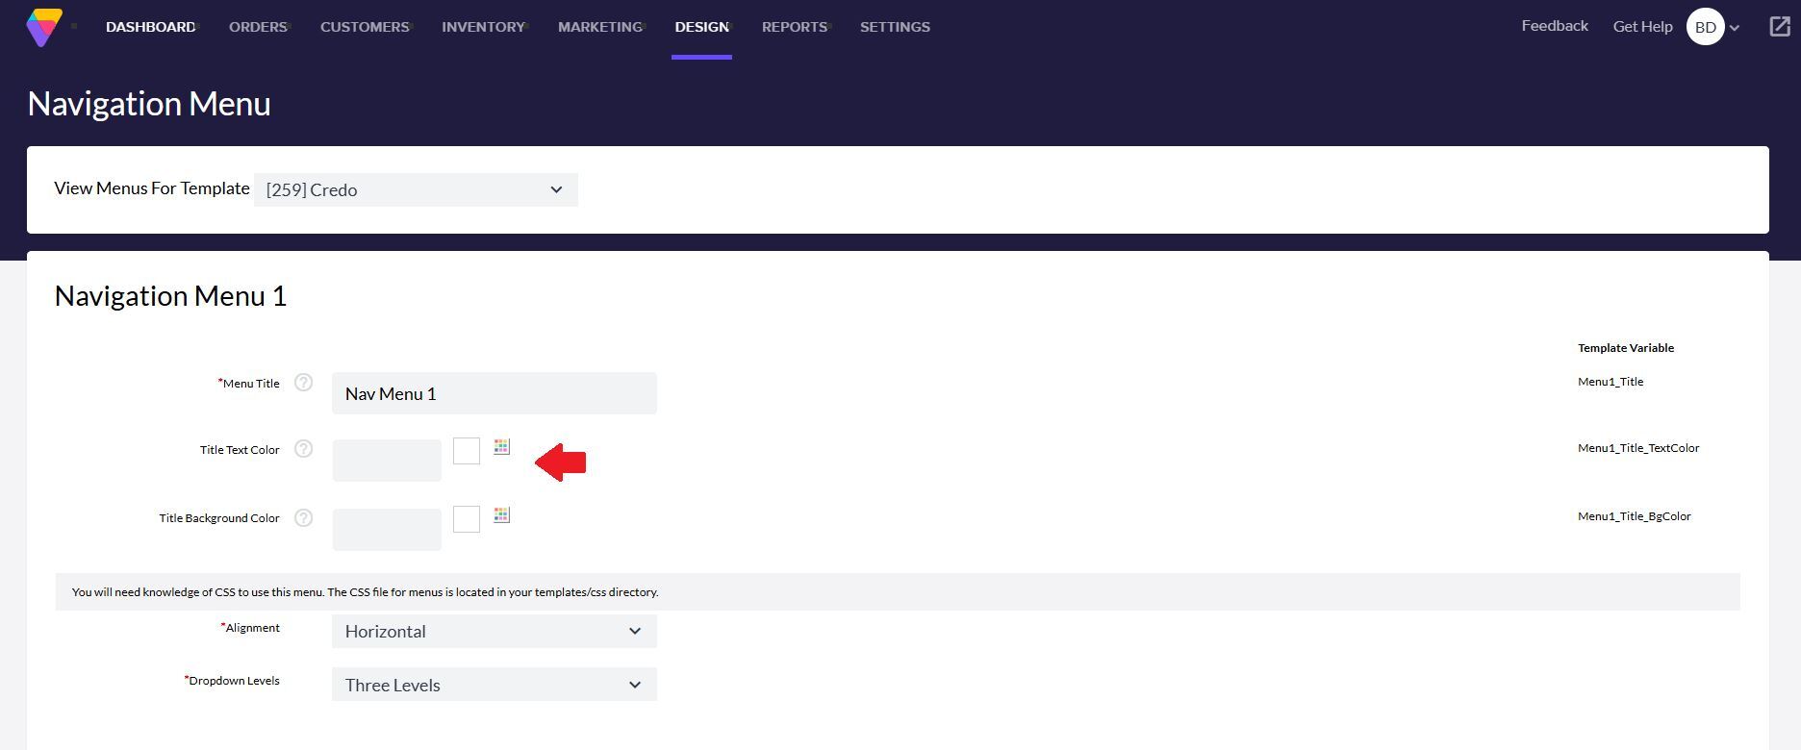This screenshot has width=1801, height=750.
Task: Click the Get Help link
Action: click(1642, 27)
